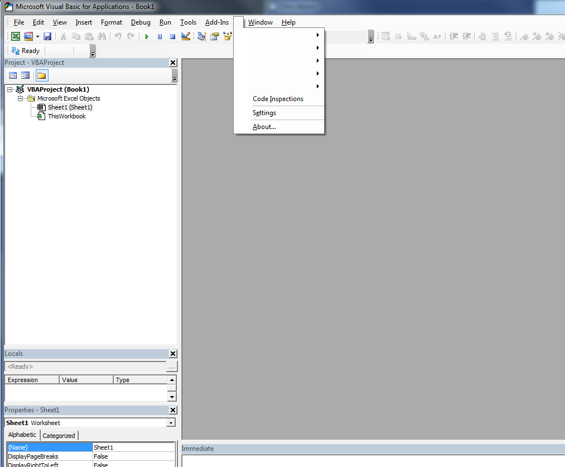565x467 pixels.
Task: Select the DisplayPageBreaks property row
Action: click(91, 456)
